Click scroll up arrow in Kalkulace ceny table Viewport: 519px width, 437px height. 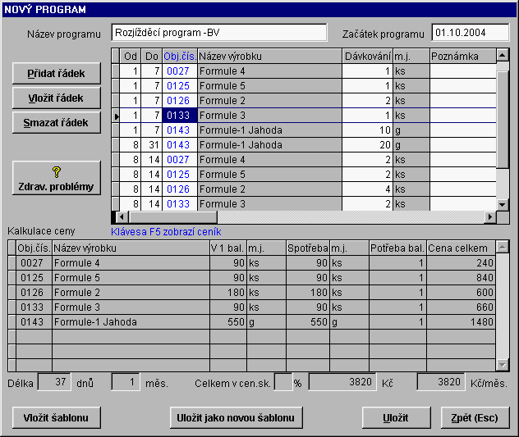coord(503,247)
